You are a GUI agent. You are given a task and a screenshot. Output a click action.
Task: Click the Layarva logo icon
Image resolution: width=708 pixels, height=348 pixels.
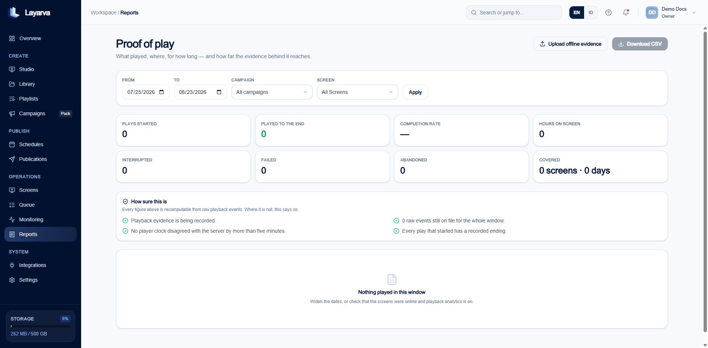point(14,13)
